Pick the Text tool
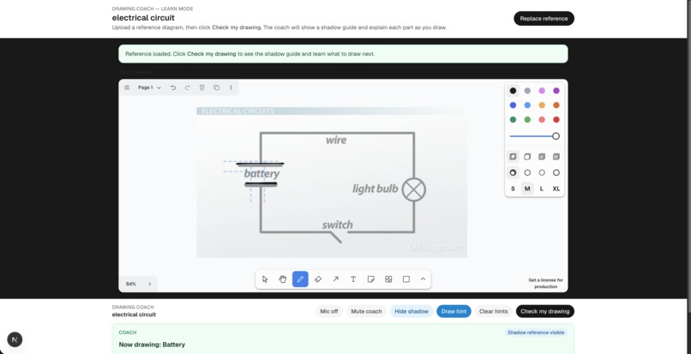The width and height of the screenshot is (691, 354). click(x=353, y=279)
